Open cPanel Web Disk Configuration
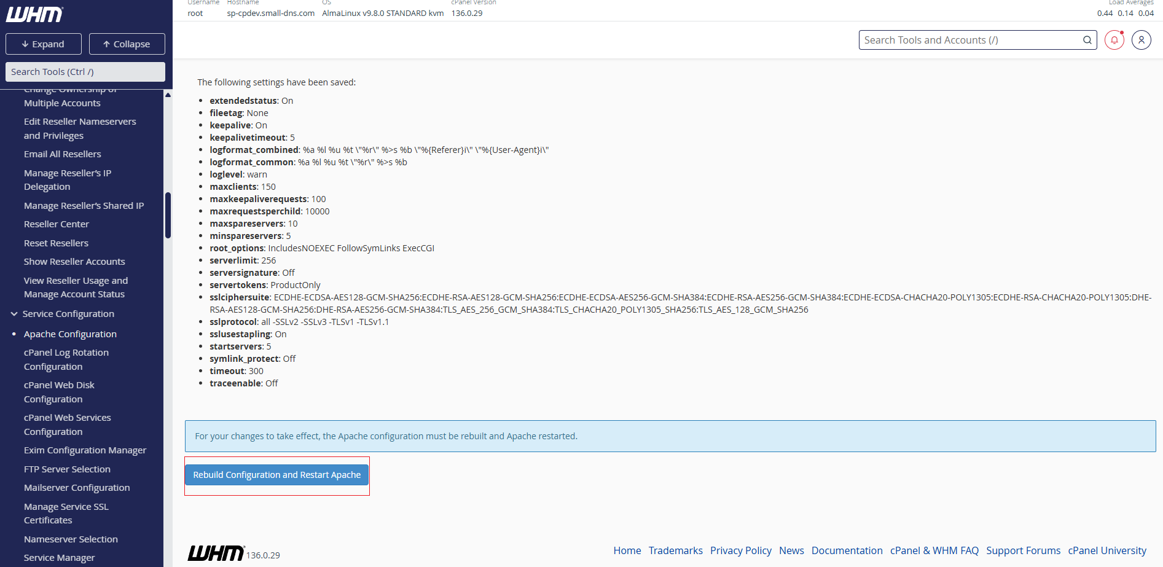The width and height of the screenshot is (1163, 567). pyautogui.click(x=59, y=392)
